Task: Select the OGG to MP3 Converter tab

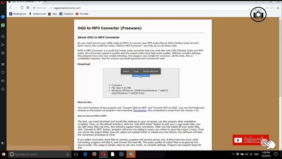Action: (24, 2)
